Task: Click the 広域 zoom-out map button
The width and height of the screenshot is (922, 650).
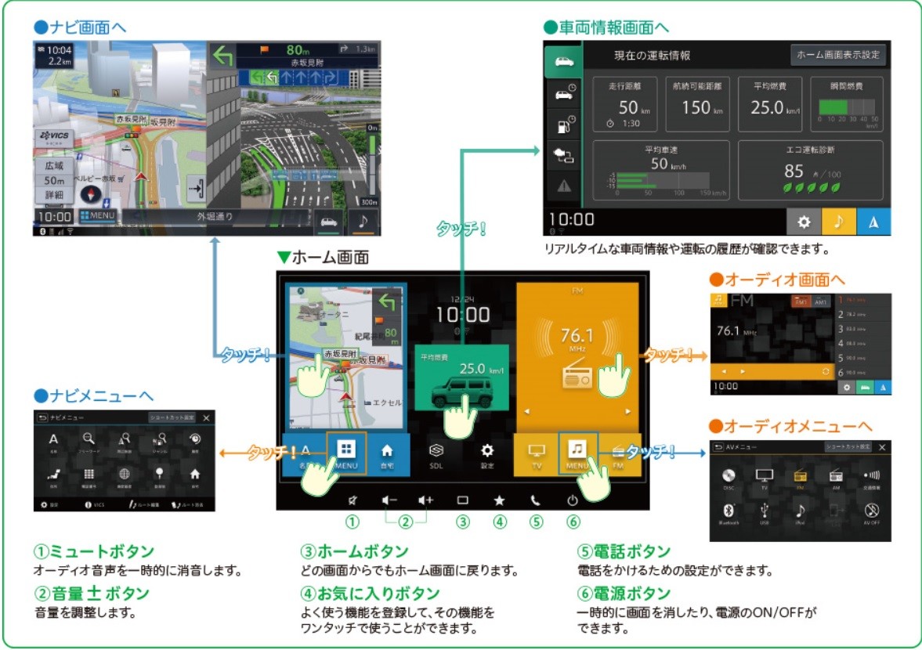Action: click(55, 166)
